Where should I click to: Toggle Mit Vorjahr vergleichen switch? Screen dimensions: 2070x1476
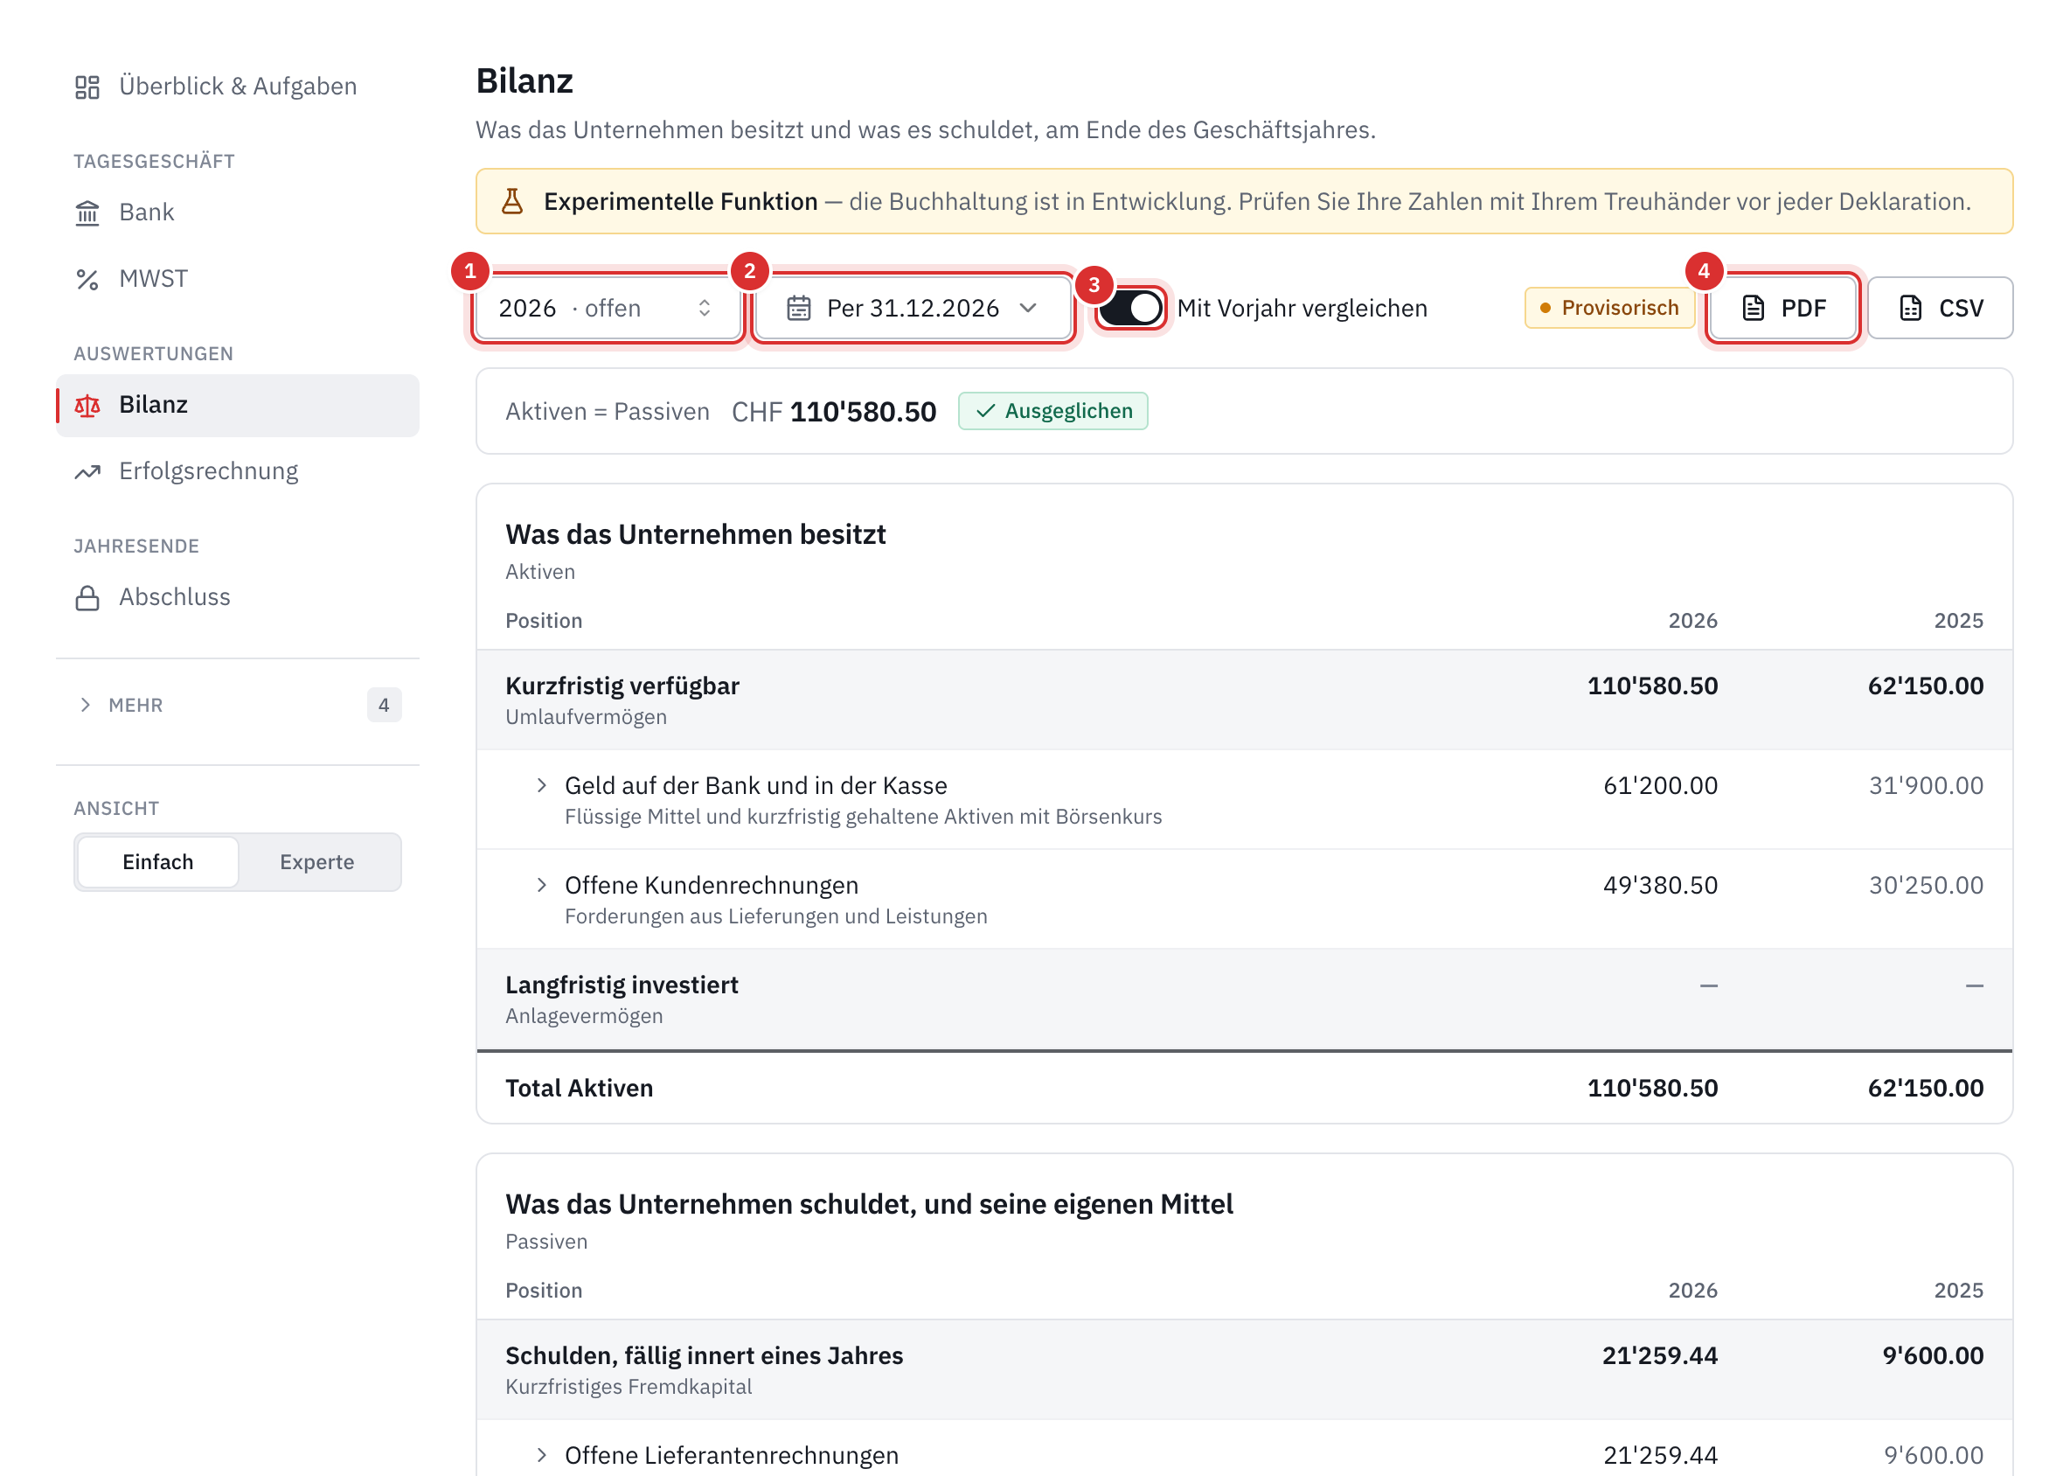1130,308
